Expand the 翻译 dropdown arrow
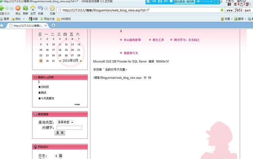 [246, 19]
